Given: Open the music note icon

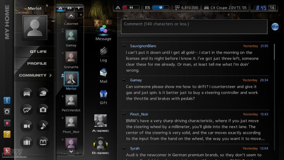Looking at the screenshot, I should click(43, 126).
